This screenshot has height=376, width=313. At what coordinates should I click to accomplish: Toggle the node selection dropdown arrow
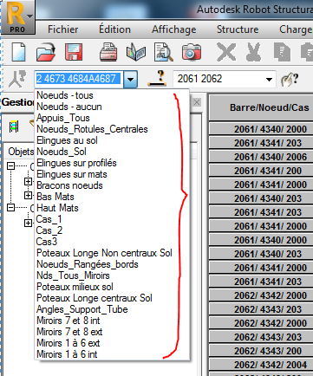(x=130, y=79)
